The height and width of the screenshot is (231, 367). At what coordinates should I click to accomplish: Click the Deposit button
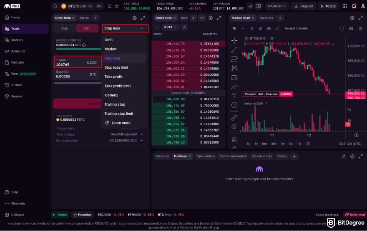304,6
